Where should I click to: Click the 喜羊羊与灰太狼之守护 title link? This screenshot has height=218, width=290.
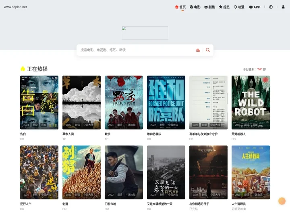pyautogui.click(x=203, y=134)
